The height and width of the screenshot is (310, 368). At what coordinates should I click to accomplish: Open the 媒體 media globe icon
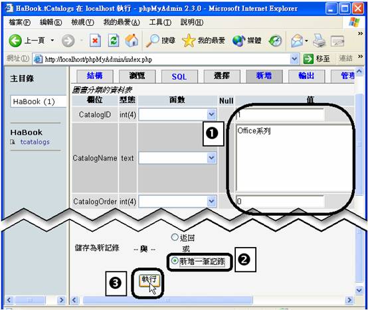tap(238, 40)
